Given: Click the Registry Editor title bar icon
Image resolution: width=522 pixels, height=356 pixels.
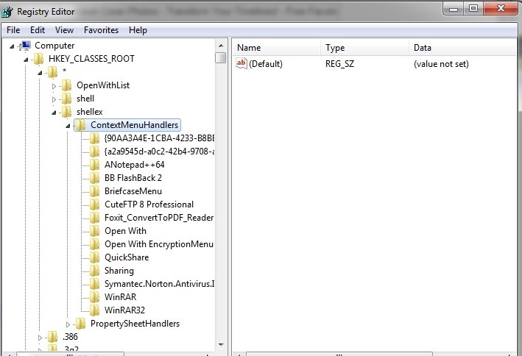Looking at the screenshot, I should coord(8,11).
